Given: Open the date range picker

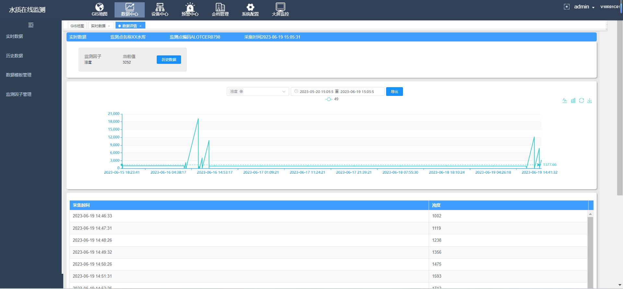Looking at the screenshot, I should (337, 92).
